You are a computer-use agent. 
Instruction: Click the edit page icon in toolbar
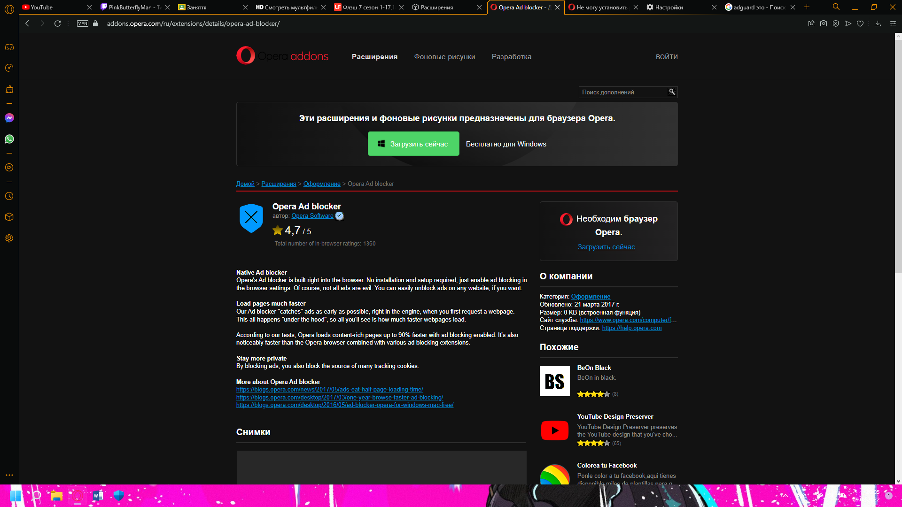point(811,23)
